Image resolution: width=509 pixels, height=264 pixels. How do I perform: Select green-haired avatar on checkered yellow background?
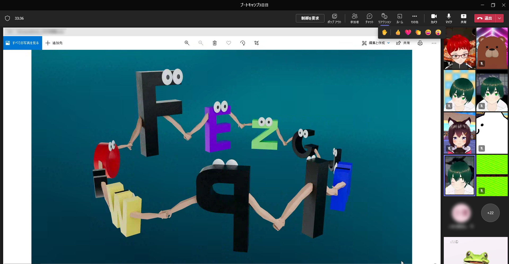tap(459, 91)
